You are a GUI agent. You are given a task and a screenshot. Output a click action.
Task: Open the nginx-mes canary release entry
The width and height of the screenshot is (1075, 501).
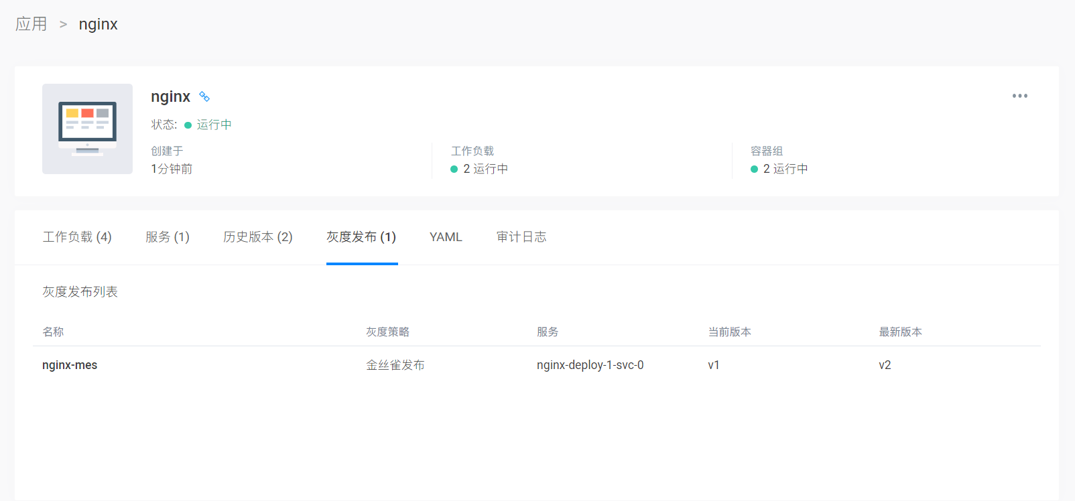tap(70, 365)
